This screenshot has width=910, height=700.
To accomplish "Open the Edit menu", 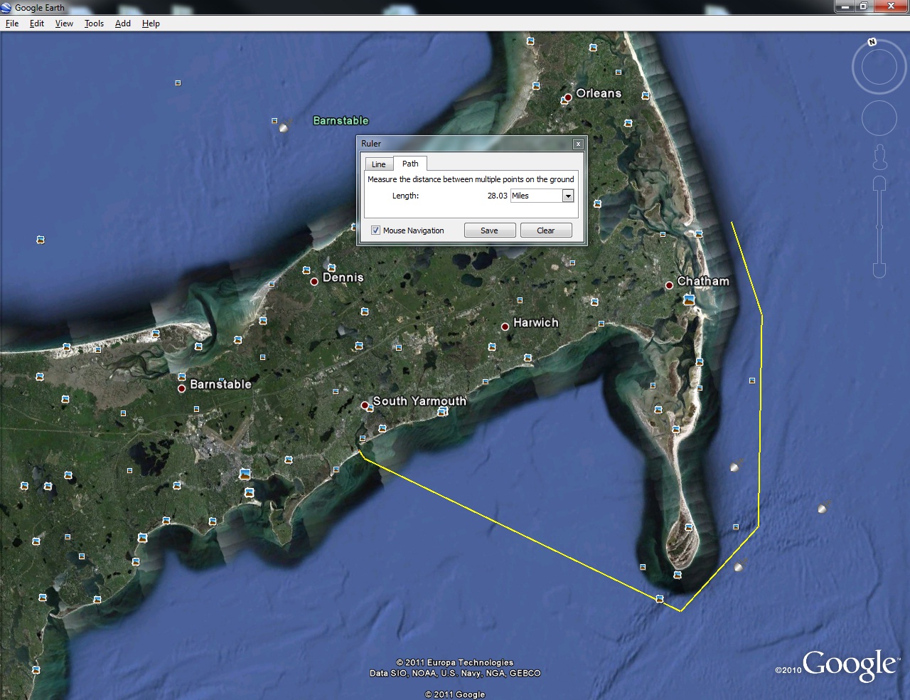I will click(x=37, y=23).
